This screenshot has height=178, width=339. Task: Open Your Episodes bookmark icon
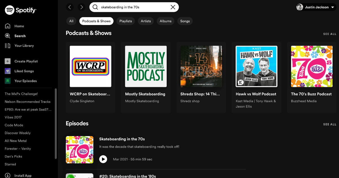point(8,81)
